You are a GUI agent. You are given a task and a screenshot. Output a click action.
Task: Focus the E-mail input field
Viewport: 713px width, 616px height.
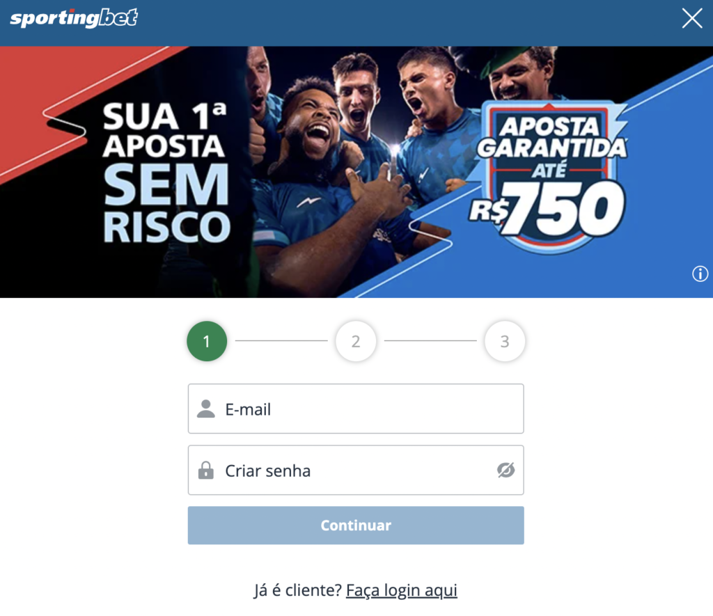[356, 409]
